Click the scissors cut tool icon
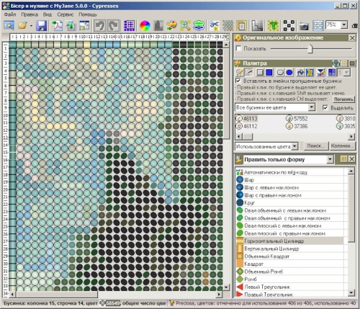The image size is (360, 309). (x=214, y=25)
